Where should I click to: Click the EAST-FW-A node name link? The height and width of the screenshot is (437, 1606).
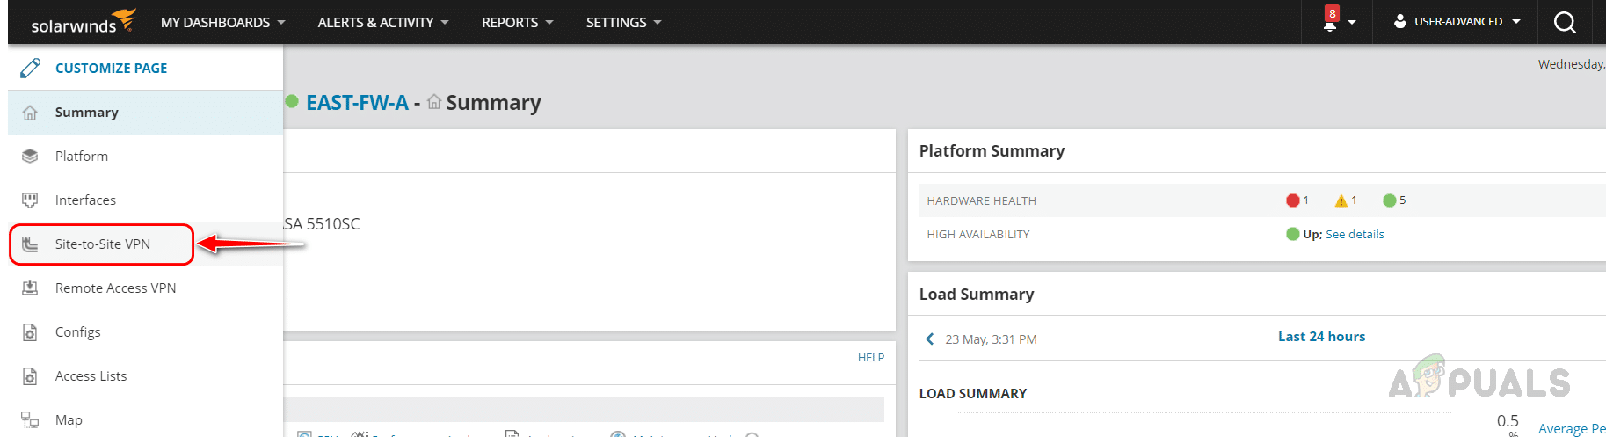point(357,103)
